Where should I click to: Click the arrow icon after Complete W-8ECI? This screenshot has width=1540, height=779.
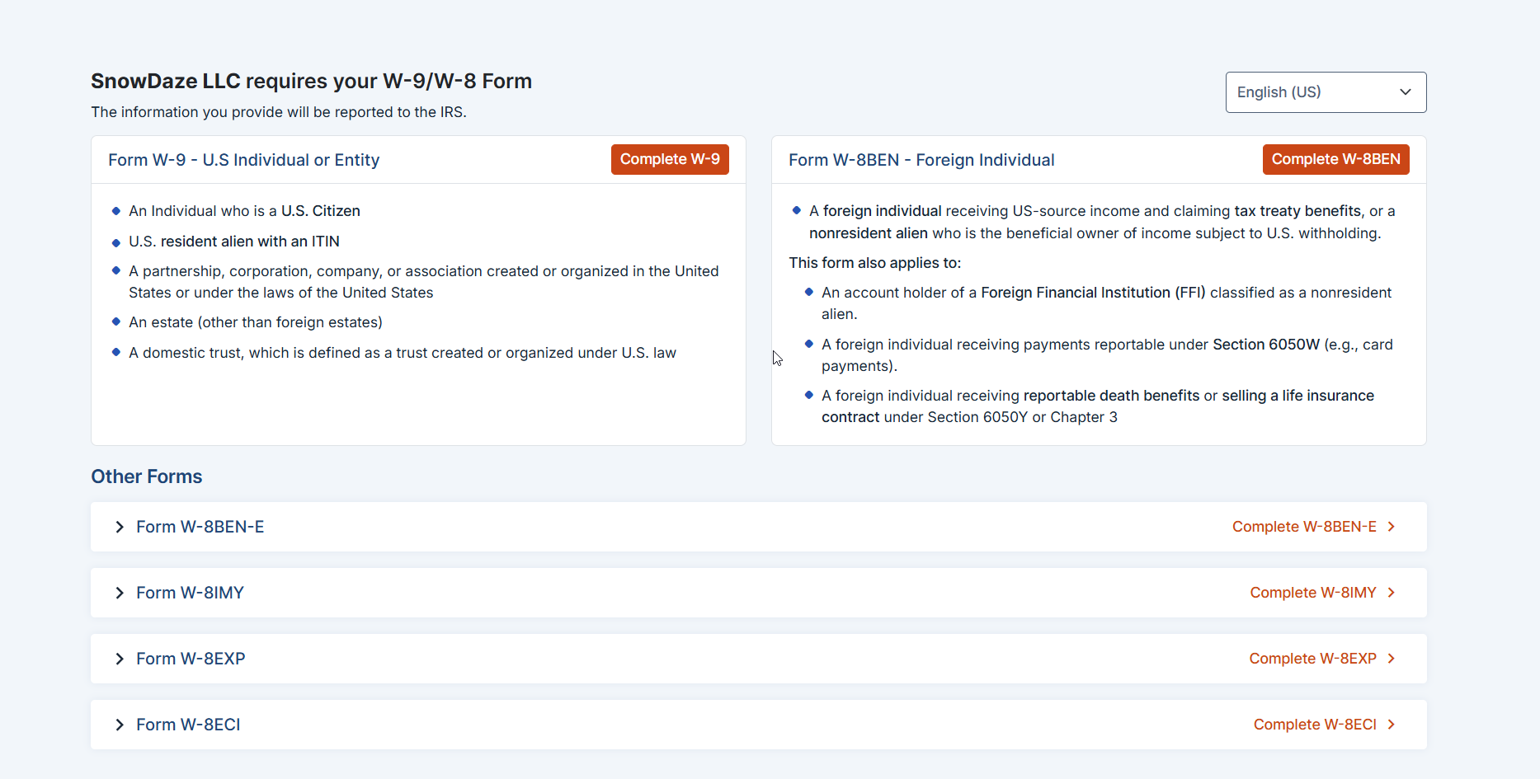click(1392, 725)
